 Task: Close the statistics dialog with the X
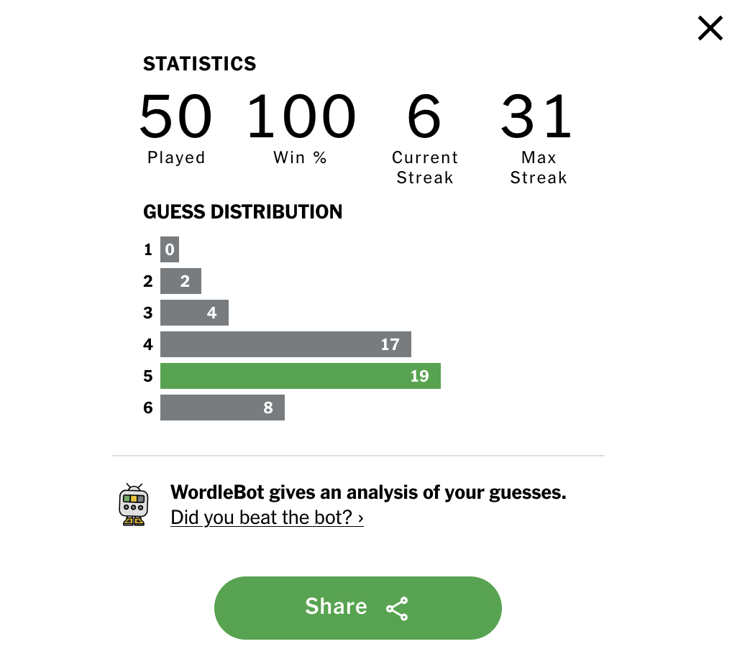click(710, 28)
